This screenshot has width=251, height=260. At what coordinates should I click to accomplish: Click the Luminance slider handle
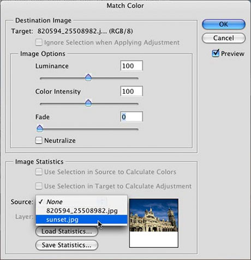tap(88, 77)
